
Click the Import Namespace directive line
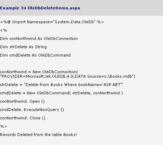click(52, 22)
